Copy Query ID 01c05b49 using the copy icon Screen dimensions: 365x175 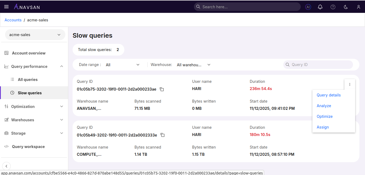[162, 135]
